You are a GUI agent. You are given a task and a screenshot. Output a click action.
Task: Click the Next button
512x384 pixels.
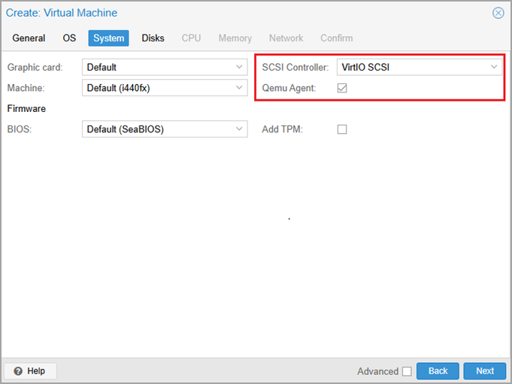(x=485, y=371)
